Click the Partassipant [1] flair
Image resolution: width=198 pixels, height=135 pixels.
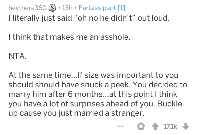(102, 8)
